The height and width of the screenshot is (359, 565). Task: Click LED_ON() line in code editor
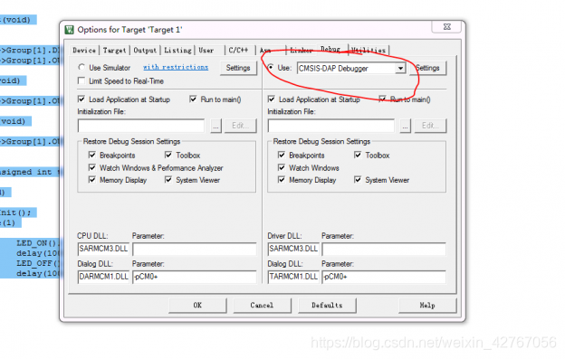tap(36, 243)
